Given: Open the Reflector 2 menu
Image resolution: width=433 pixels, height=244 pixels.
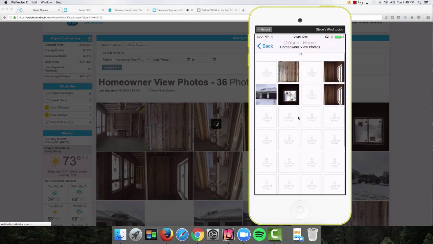Looking at the screenshot, I should pyautogui.click(x=19, y=2).
